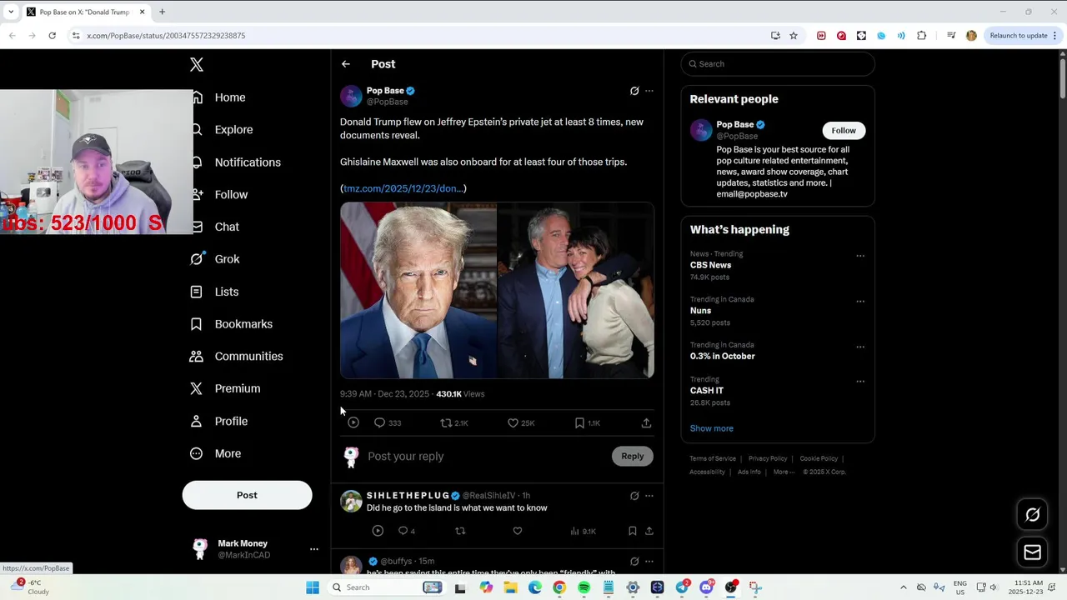Share SIHLETHEPLUG reply
The width and height of the screenshot is (1067, 600).
[x=649, y=531]
